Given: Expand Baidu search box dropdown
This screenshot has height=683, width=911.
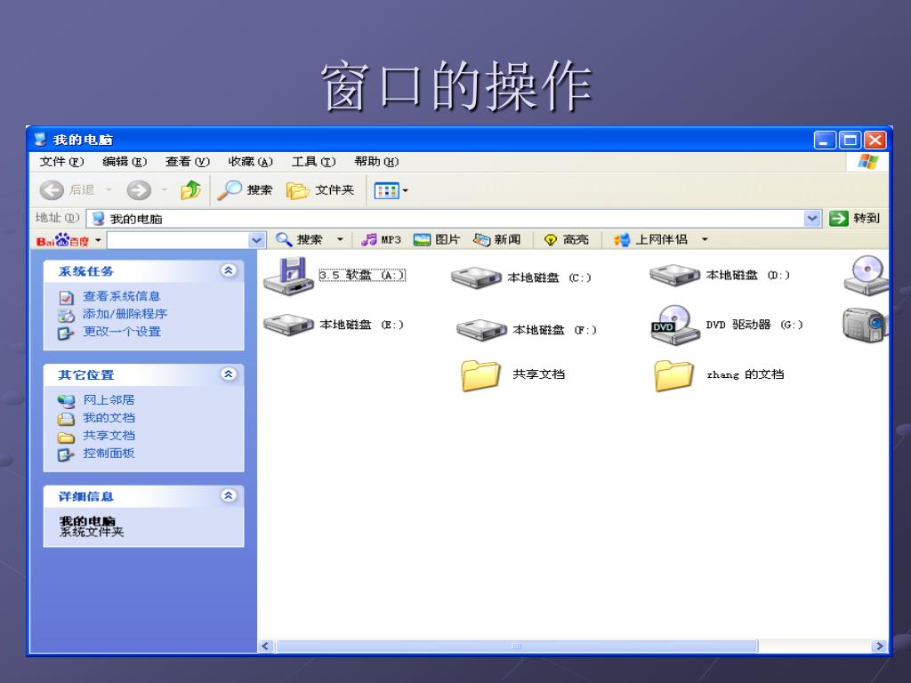Looking at the screenshot, I should pos(256,240).
